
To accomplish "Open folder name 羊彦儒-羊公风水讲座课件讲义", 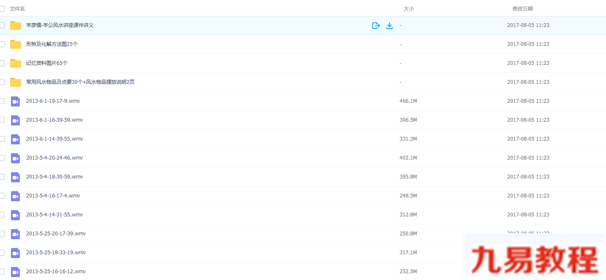I will [x=60, y=25].
